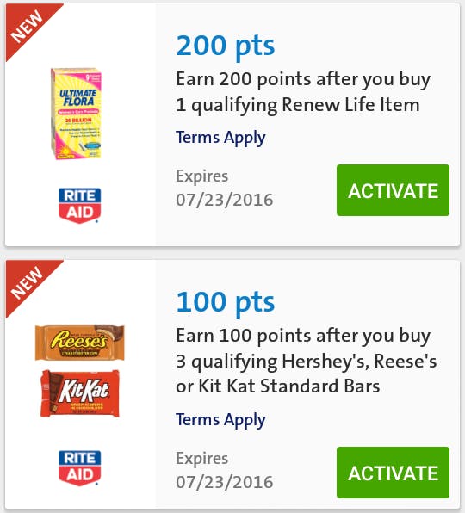Tap the Reese's peanut butter cups image
465x513 pixels.
(x=79, y=343)
